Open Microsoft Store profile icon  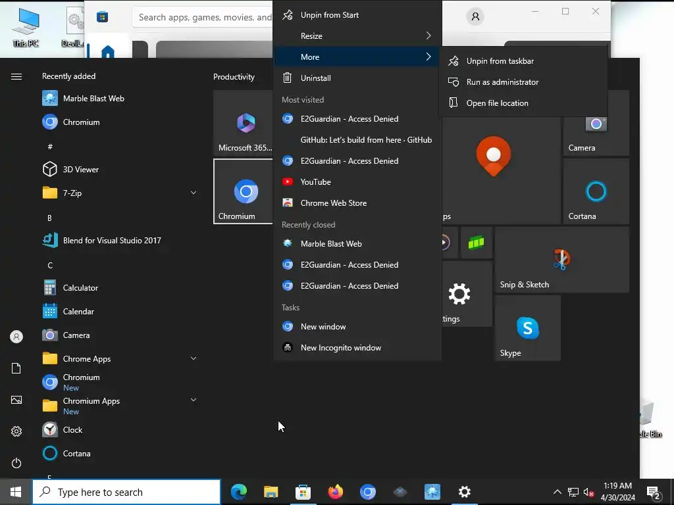(475, 16)
